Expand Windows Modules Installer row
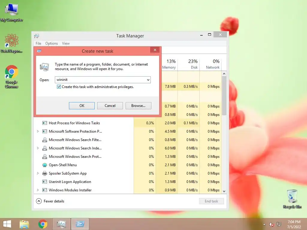This screenshot has width=307, height=230. coord(38,190)
